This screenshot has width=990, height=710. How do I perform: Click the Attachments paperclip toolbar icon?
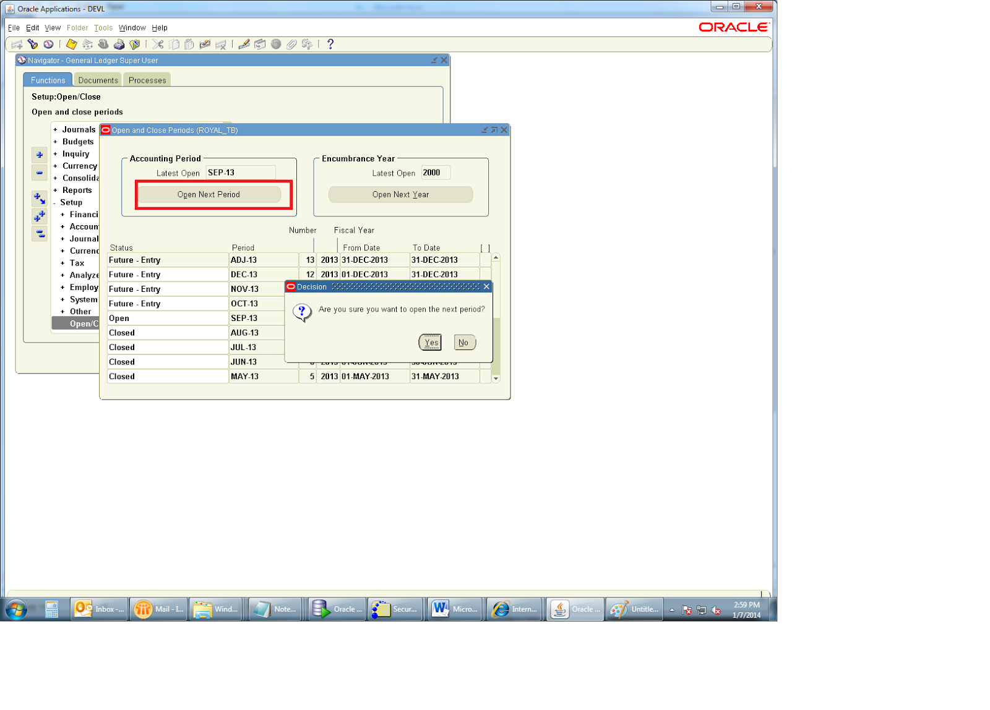point(291,45)
